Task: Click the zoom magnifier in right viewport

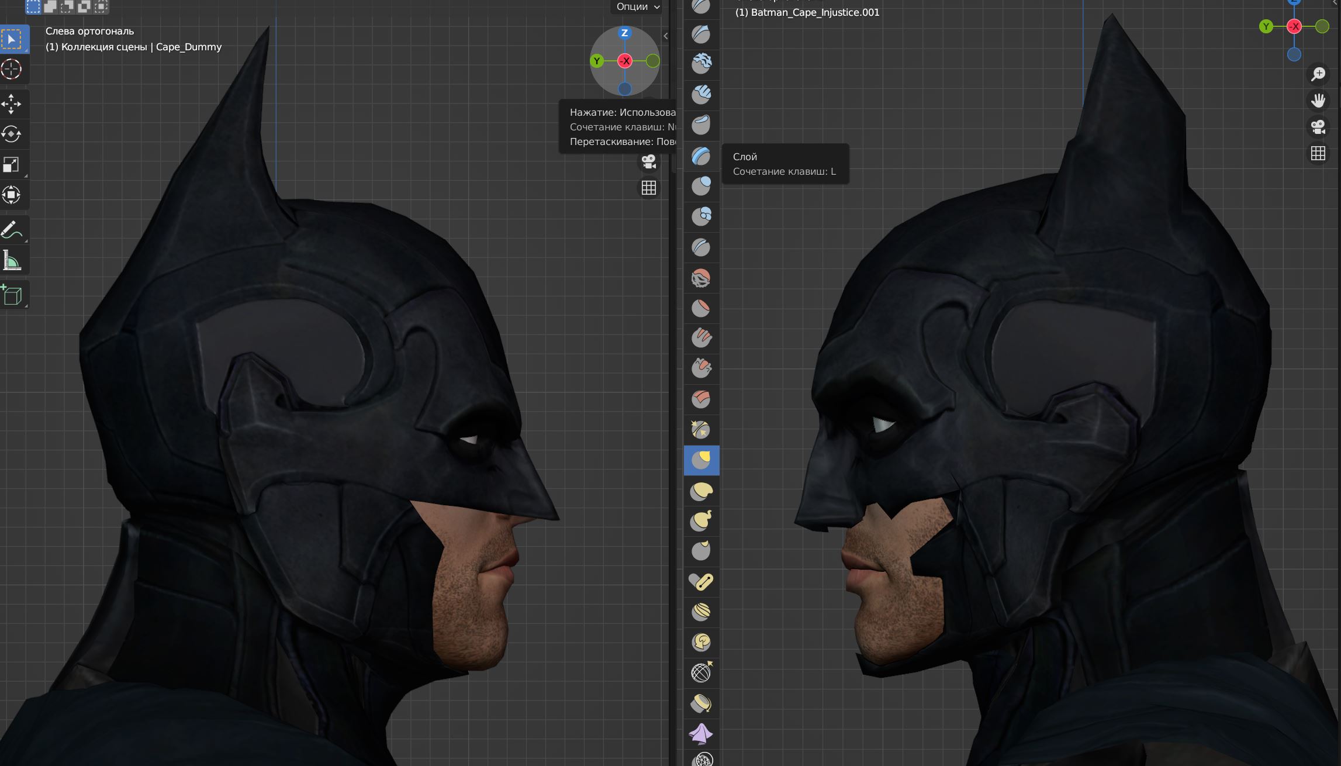Action: (x=1318, y=74)
